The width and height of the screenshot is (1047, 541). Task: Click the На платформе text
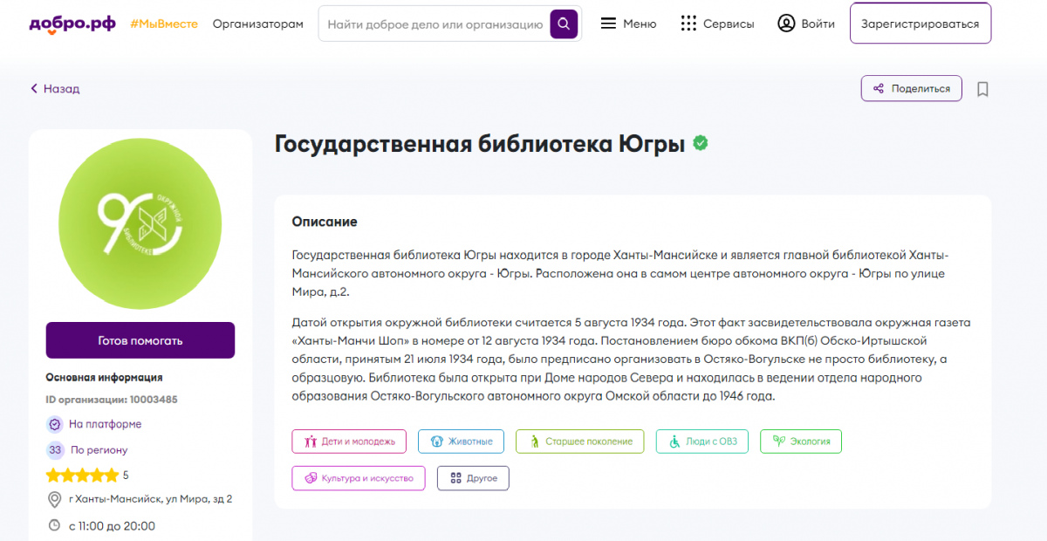click(106, 424)
